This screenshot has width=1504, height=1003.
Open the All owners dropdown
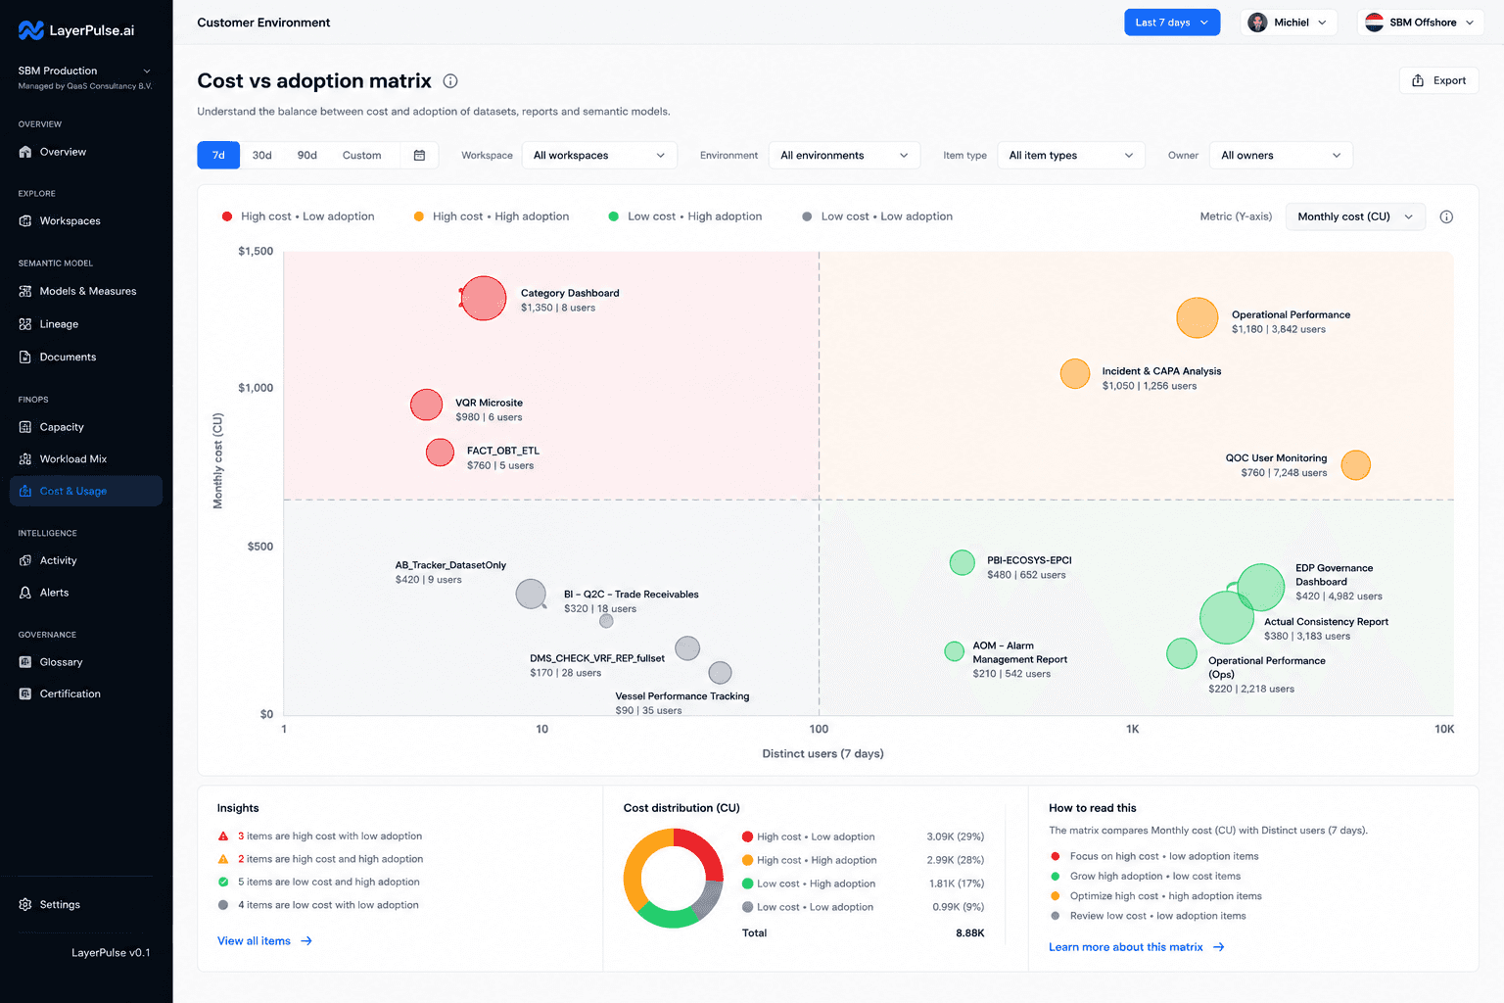tap(1281, 156)
